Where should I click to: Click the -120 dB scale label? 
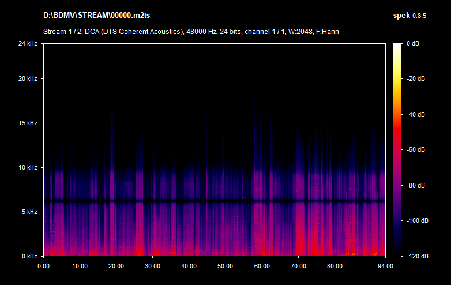pyautogui.click(x=415, y=256)
